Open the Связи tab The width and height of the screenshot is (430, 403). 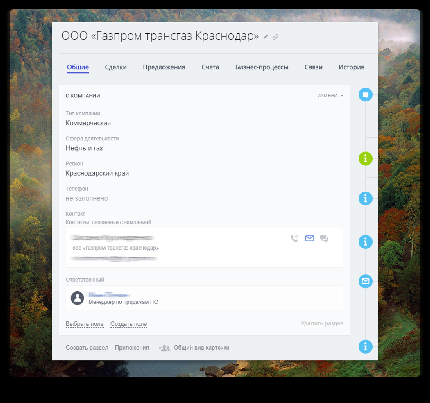[314, 67]
